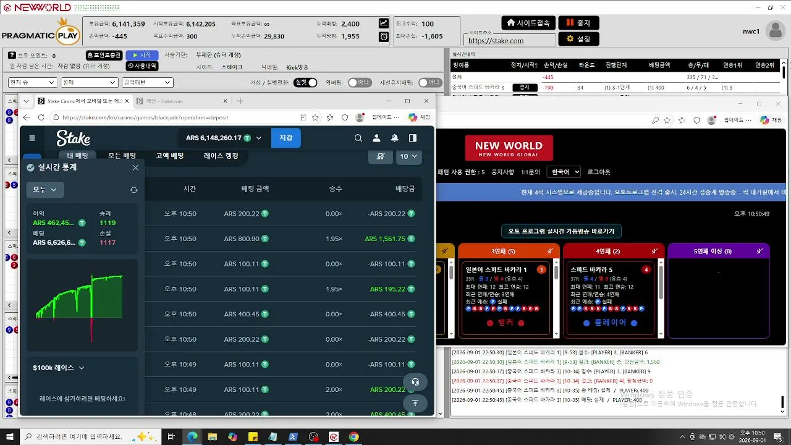Open 현지 슈 dropdown

32,82
